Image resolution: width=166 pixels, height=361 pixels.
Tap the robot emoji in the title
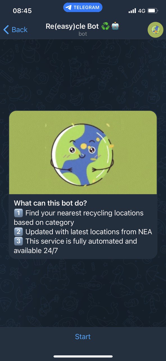tap(115, 27)
